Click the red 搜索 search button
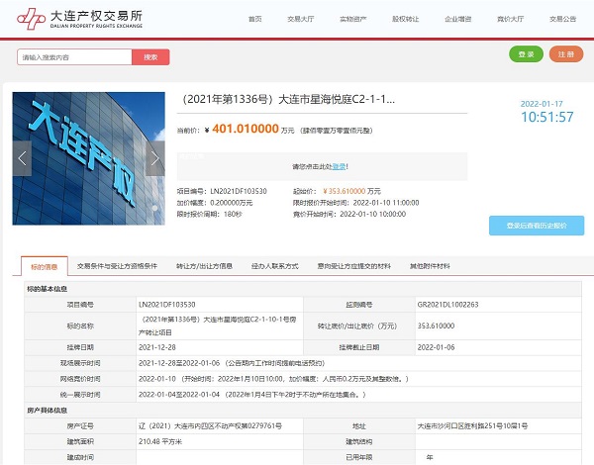Image resolution: width=594 pixels, height=465 pixels. (150, 57)
